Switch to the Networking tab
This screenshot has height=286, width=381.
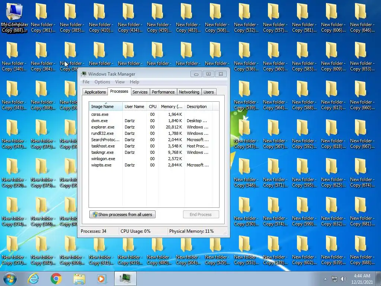tap(189, 92)
